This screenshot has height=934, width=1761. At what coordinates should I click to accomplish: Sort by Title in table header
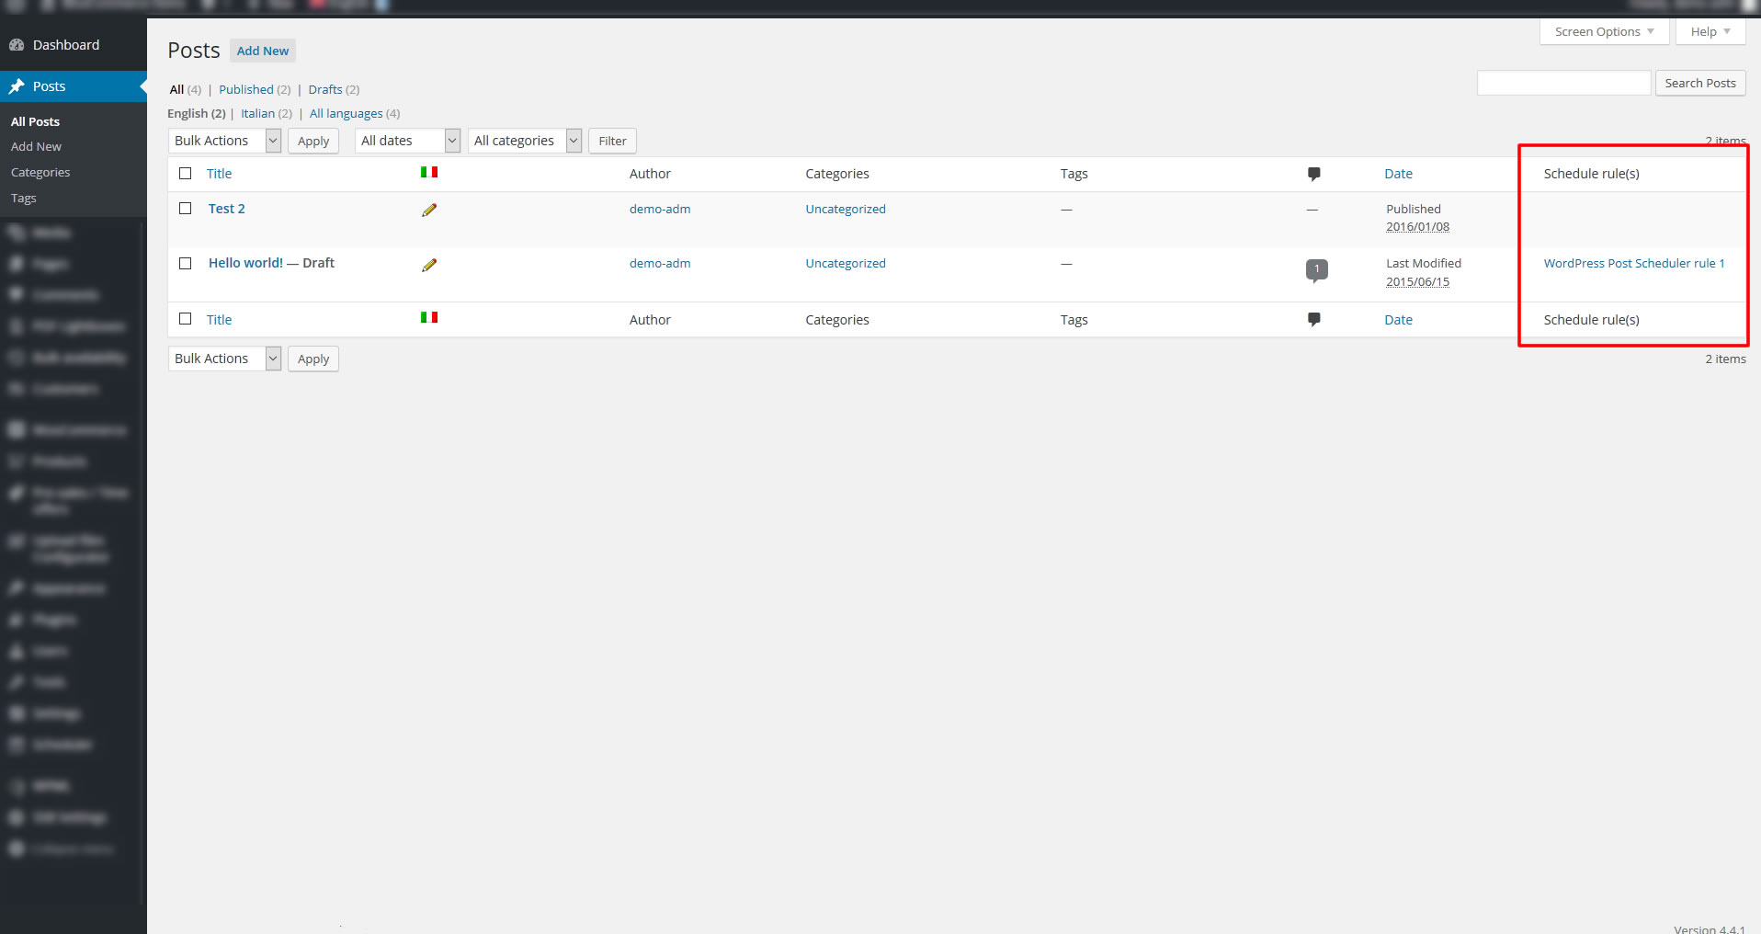tap(219, 174)
